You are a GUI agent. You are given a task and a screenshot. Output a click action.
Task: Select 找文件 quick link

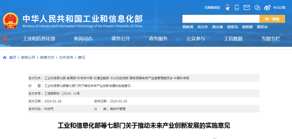[203, 27]
